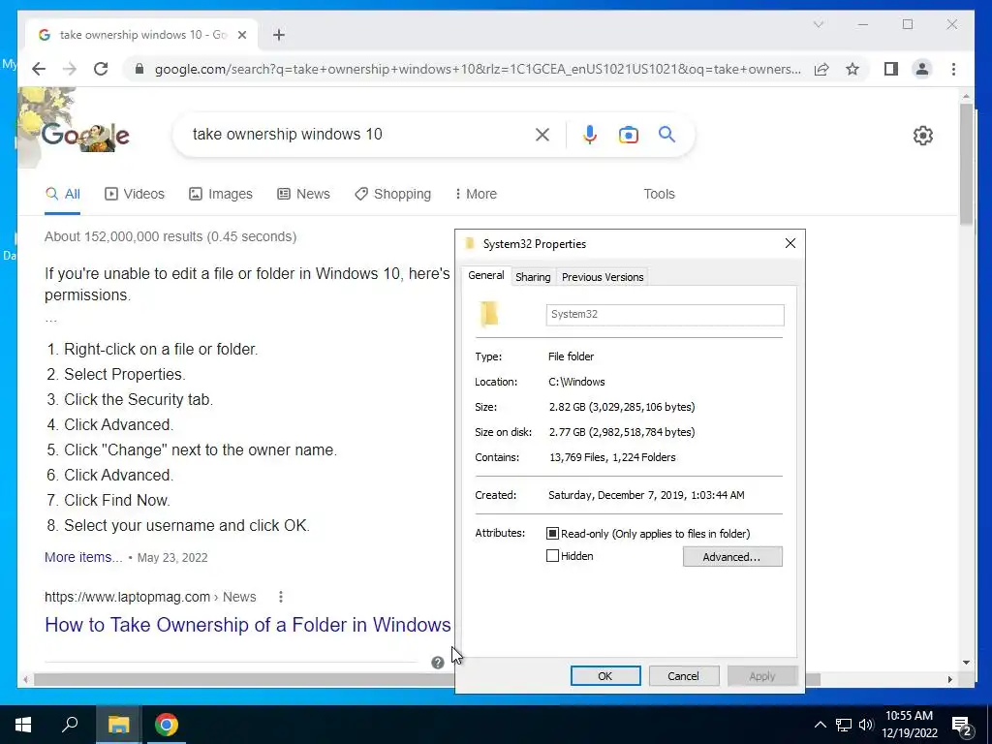Show hidden system tray icons
Screen dimensions: 992x744
[x=820, y=725]
